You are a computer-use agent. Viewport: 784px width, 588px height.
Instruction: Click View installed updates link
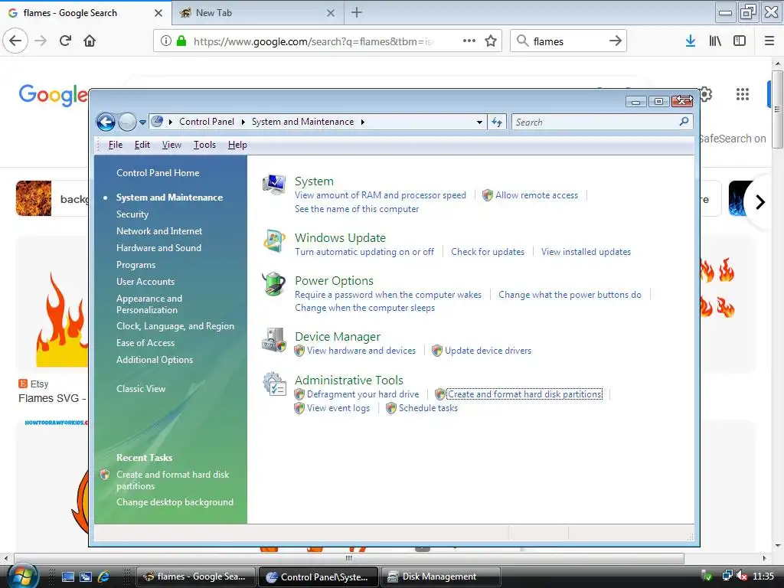pyautogui.click(x=586, y=251)
